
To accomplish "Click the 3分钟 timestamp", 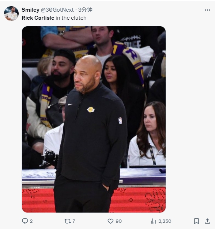I will point(85,10).
